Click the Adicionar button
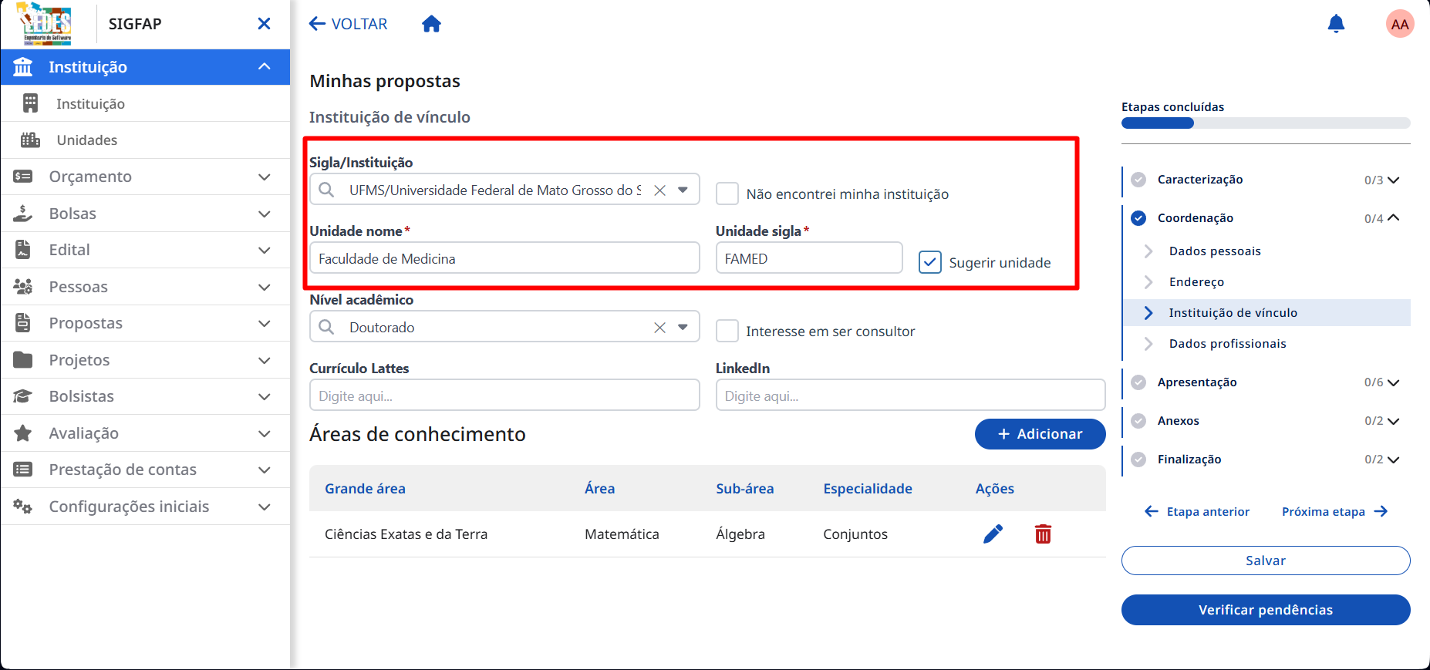The height and width of the screenshot is (670, 1430). click(1040, 434)
